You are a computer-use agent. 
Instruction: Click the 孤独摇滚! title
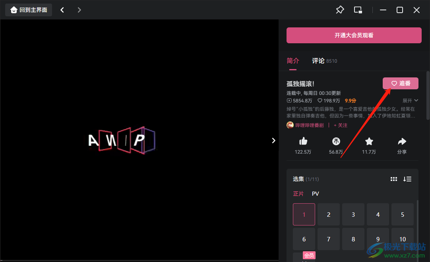(x=300, y=84)
